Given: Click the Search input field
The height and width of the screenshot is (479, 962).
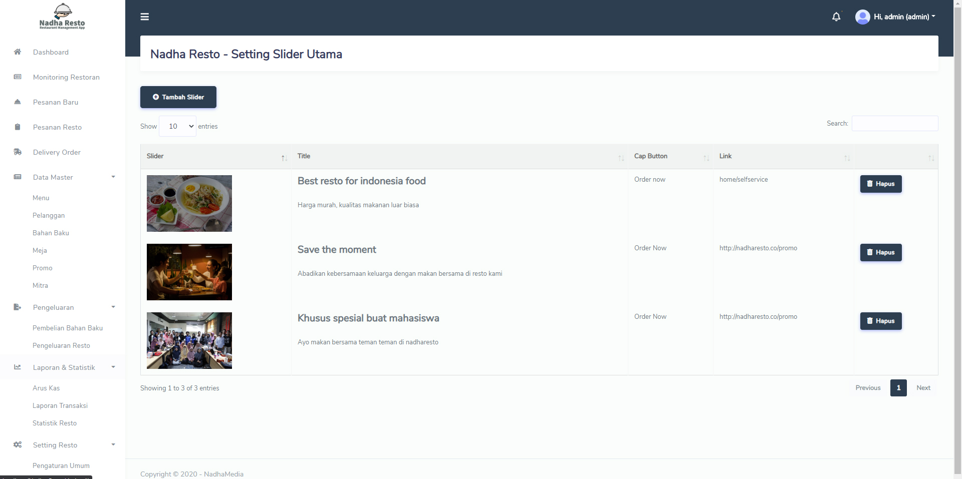Looking at the screenshot, I should click(895, 123).
